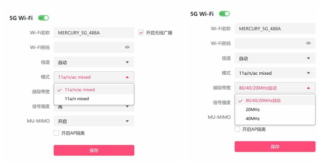This screenshot has width=321, height=166.
Task: Open the MU-MIMO dropdown showing 开启
Action: click(x=94, y=121)
